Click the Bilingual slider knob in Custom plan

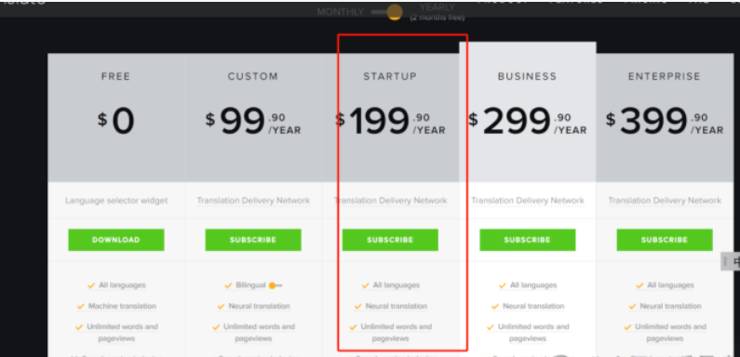point(273,285)
